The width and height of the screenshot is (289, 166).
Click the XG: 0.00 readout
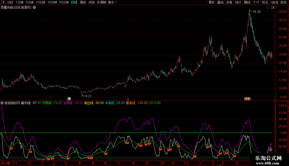(x=155, y=103)
